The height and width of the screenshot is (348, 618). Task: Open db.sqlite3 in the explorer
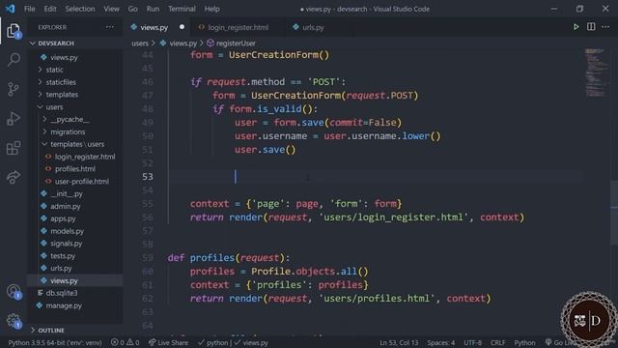(62, 293)
